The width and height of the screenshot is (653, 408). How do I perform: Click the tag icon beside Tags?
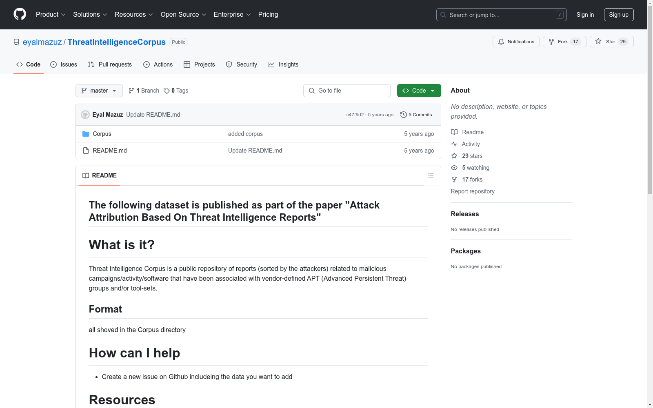(167, 91)
